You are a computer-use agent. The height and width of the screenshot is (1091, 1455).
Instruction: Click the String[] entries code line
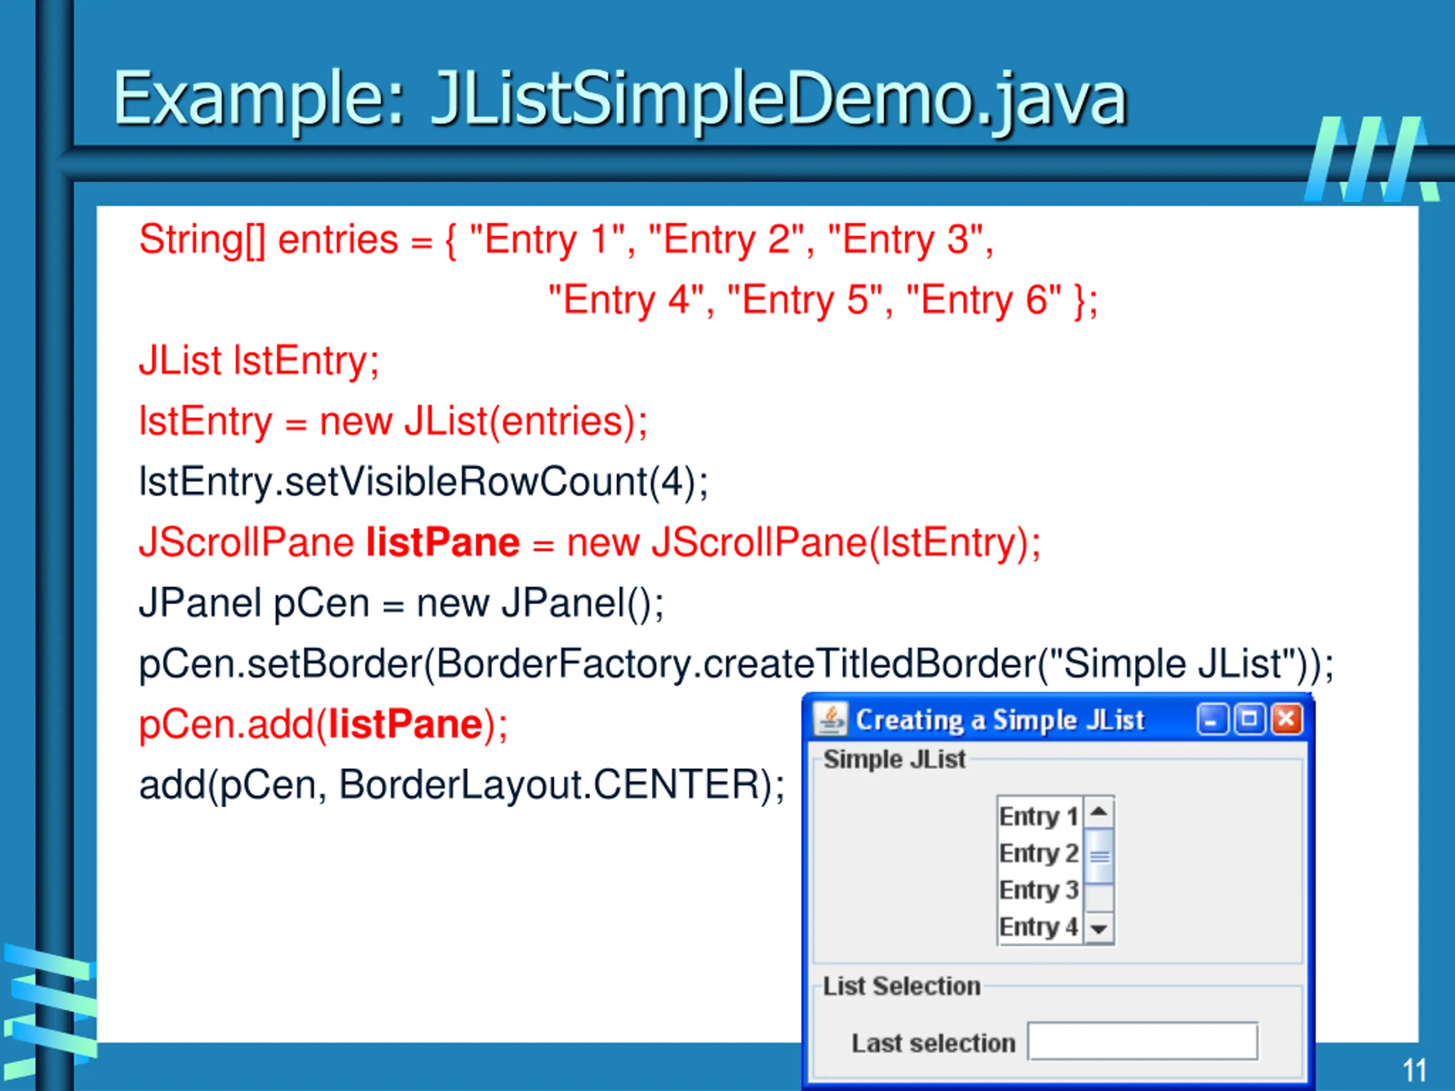click(x=566, y=239)
